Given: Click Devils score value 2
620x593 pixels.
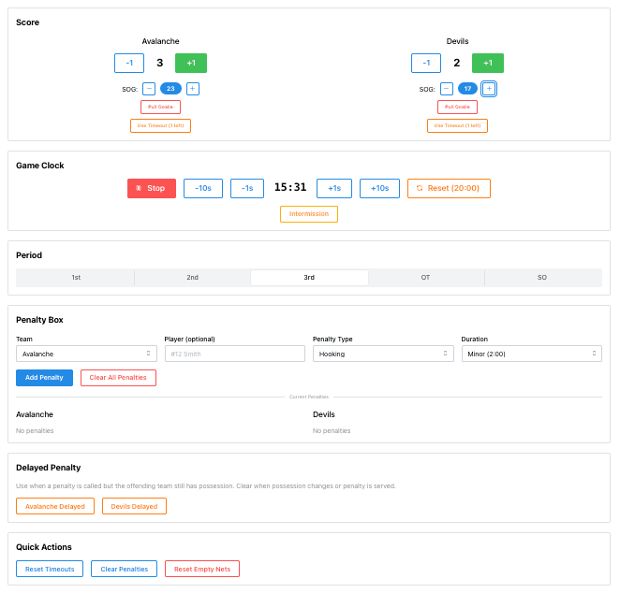Looking at the screenshot, I should tap(457, 63).
